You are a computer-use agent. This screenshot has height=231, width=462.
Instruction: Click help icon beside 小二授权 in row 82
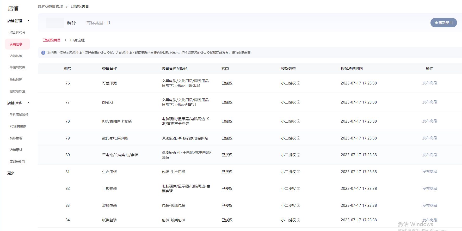299,189
